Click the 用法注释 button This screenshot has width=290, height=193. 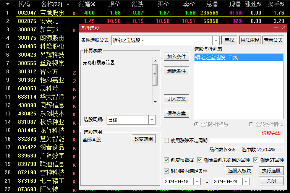point(250,40)
